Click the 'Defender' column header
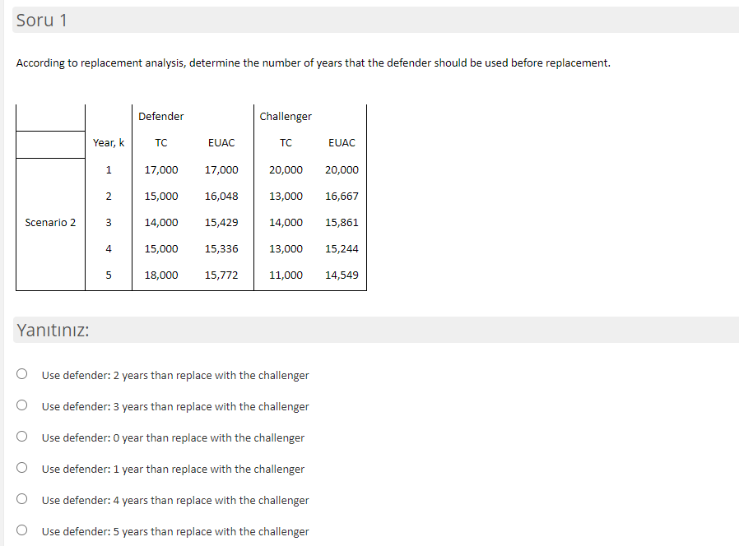739x546 pixels. pyautogui.click(x=160, y=116)
